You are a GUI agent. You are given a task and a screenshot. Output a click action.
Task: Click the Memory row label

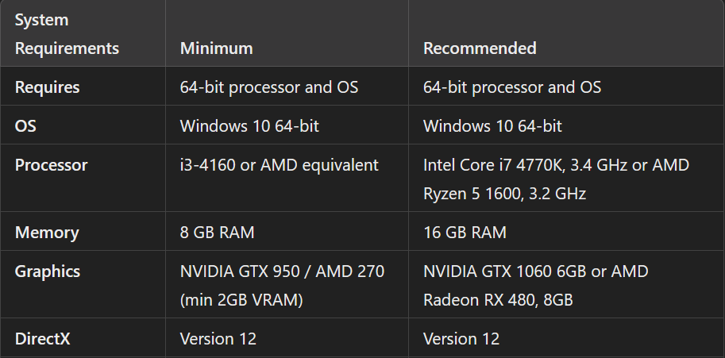47,233
